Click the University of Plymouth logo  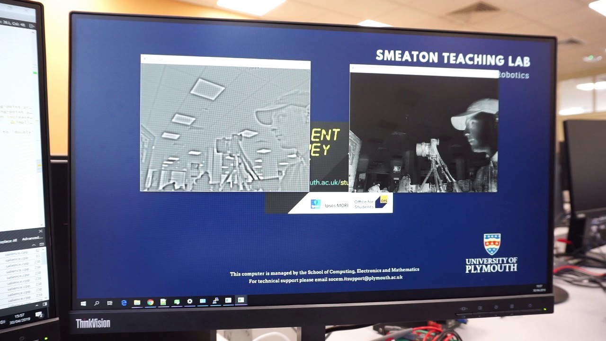[492, 253]
